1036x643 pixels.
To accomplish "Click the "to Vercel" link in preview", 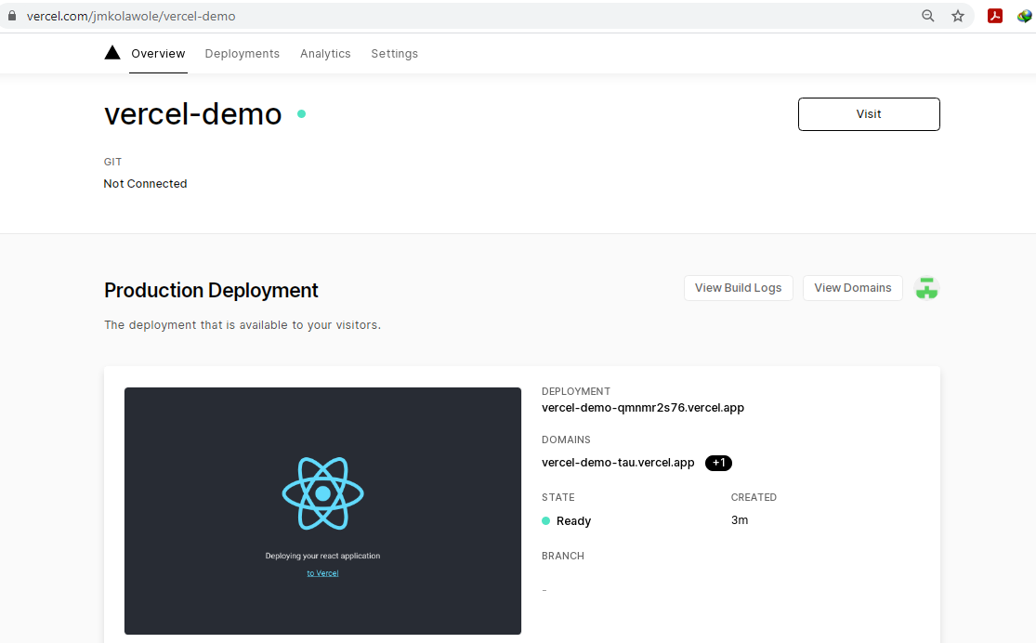I will 322,573.
